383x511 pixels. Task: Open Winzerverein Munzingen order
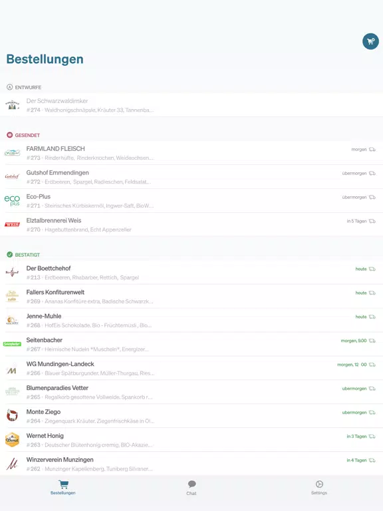191,464
